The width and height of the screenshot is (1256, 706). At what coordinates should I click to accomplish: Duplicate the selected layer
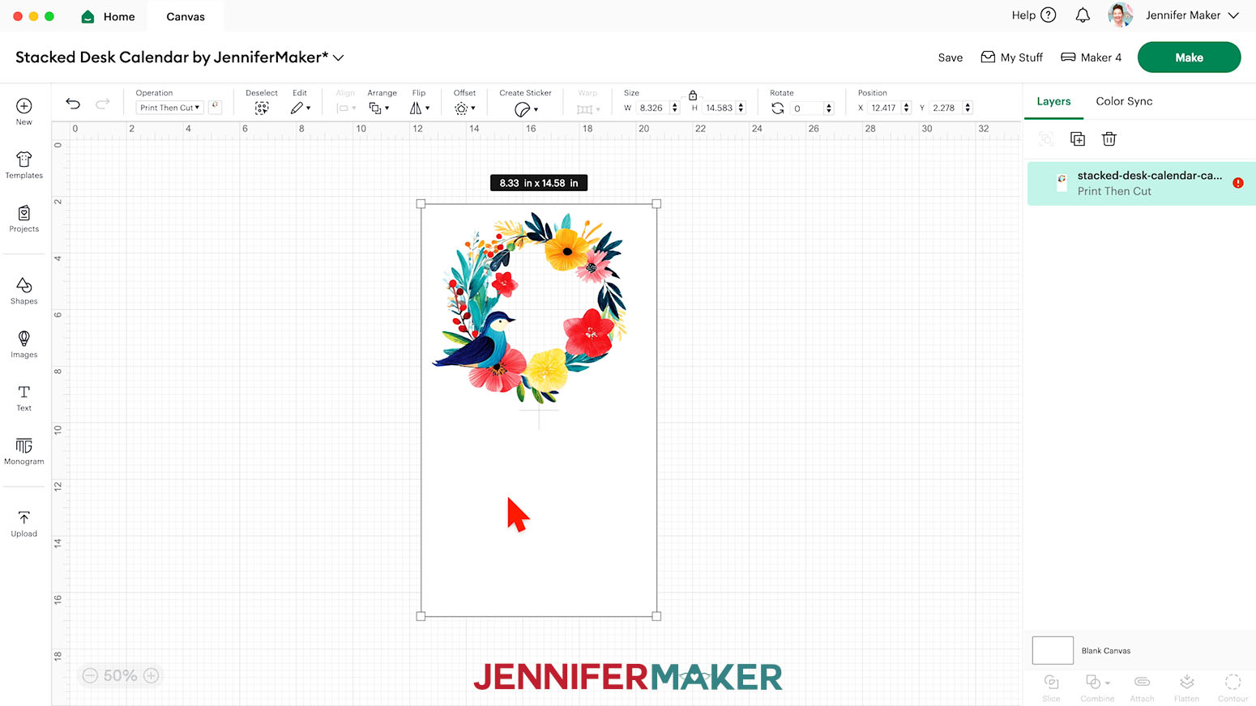pos(1078,139)
